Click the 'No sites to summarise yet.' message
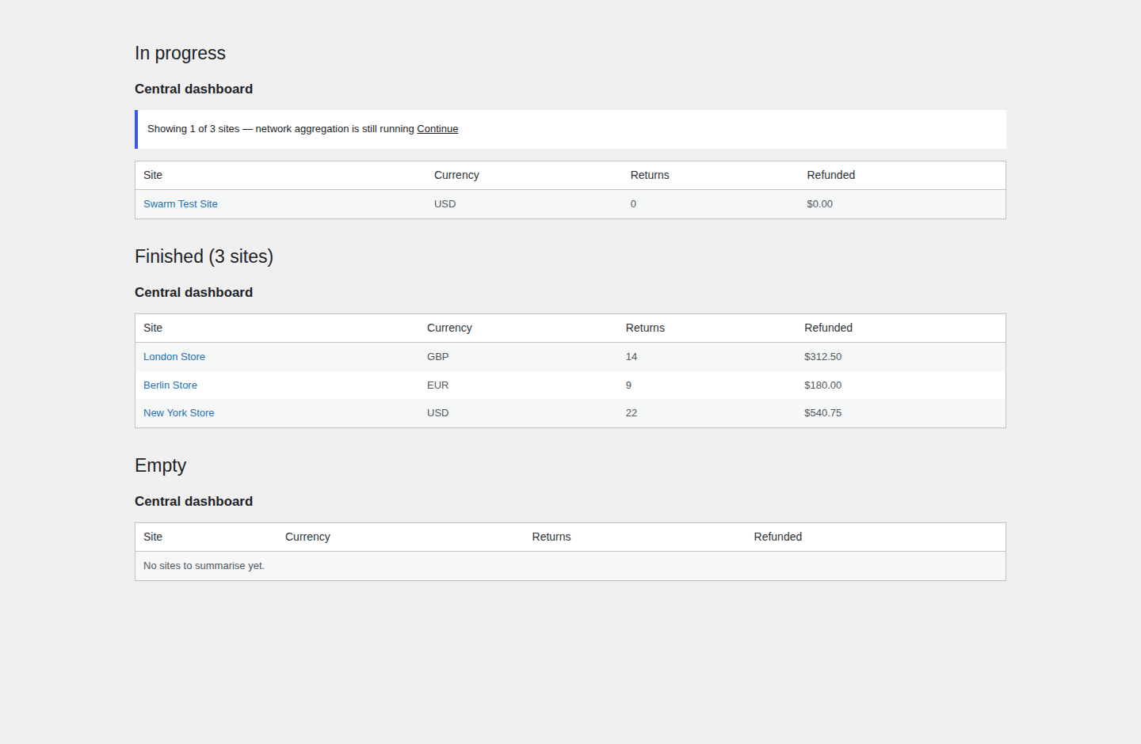The height and width of the screenshot is (744, 1141). tap(204, 566)
